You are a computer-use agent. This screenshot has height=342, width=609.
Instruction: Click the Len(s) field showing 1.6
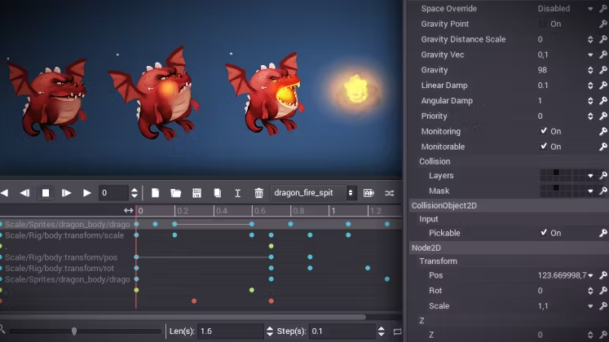click(231, 331)
